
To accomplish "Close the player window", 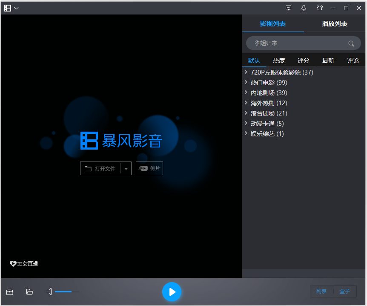I will tap(359, 8).
